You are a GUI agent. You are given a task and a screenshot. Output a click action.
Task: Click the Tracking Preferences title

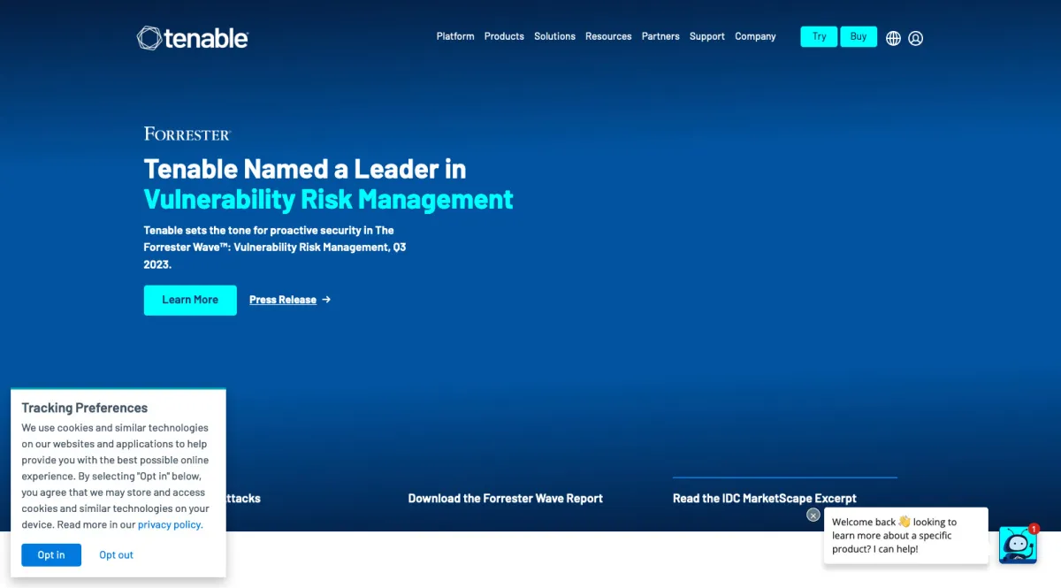(x=85, y=408)
